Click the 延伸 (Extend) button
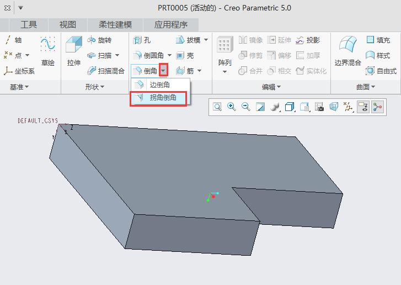 coord(279,40)
